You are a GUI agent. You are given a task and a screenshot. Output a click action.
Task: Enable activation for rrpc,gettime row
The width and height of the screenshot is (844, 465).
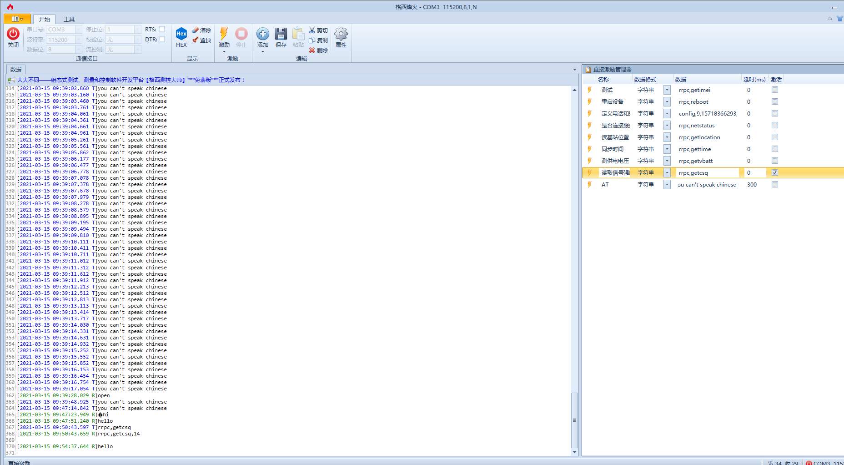pos(775,149)
